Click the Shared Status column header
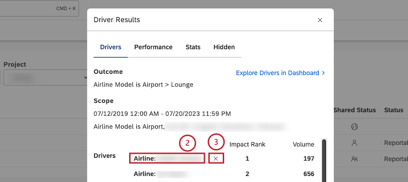 [355, 110]
